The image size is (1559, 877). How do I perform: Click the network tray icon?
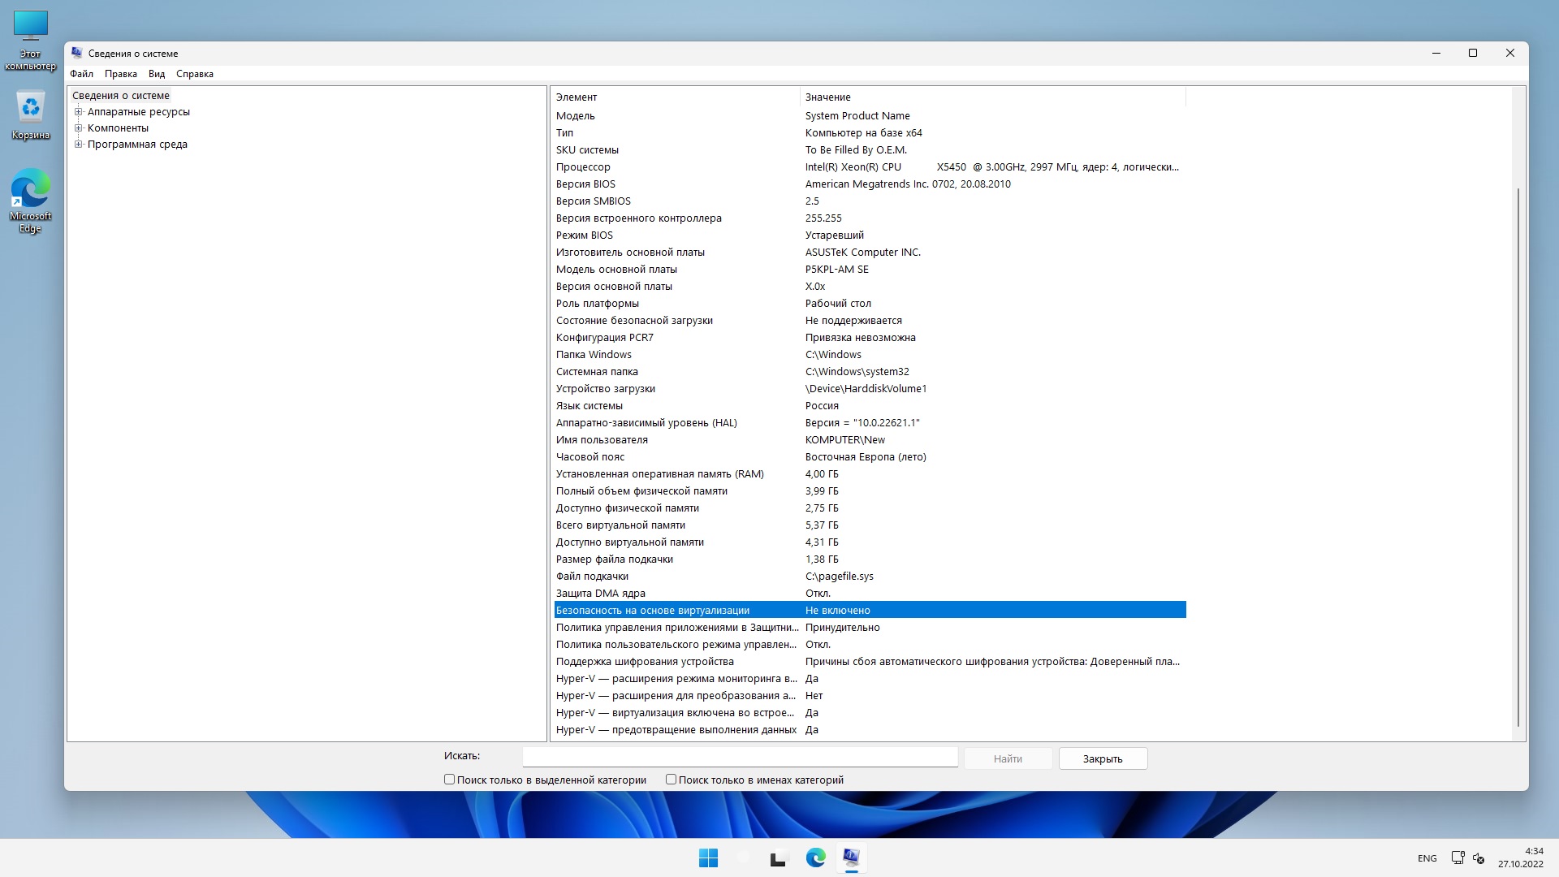[1458, 858]
